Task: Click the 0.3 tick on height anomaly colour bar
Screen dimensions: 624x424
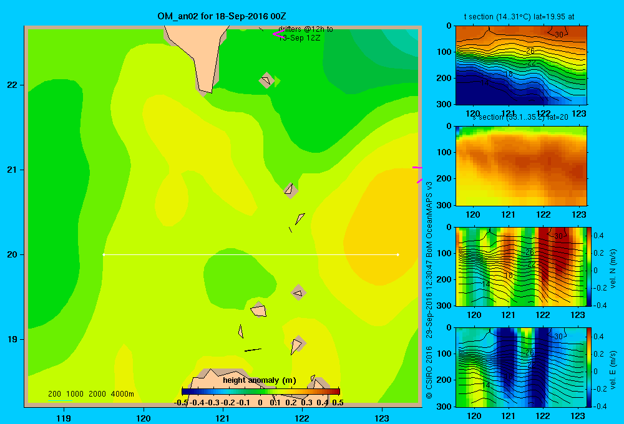Action: click(306, 403)
